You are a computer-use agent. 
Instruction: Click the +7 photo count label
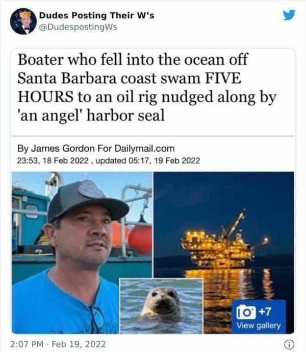click(265, 312)
